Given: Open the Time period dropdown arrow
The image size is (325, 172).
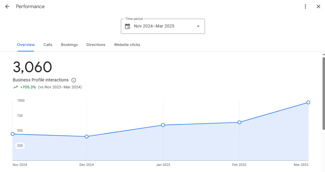Looking at the screenshot, I should pos(198,26).
